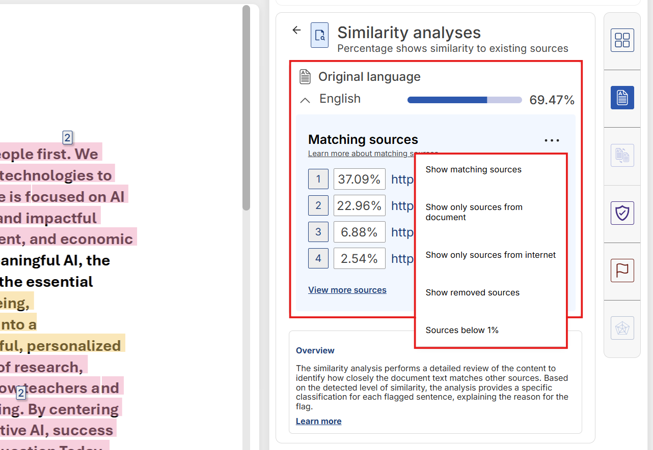The image size is (653, 450).
Task: Select the active document report icon
Action: click(x=622, y=97)
